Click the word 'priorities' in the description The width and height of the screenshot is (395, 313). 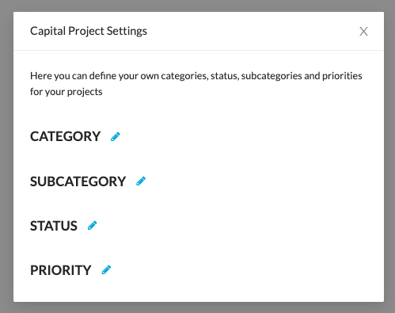point(342,76)
